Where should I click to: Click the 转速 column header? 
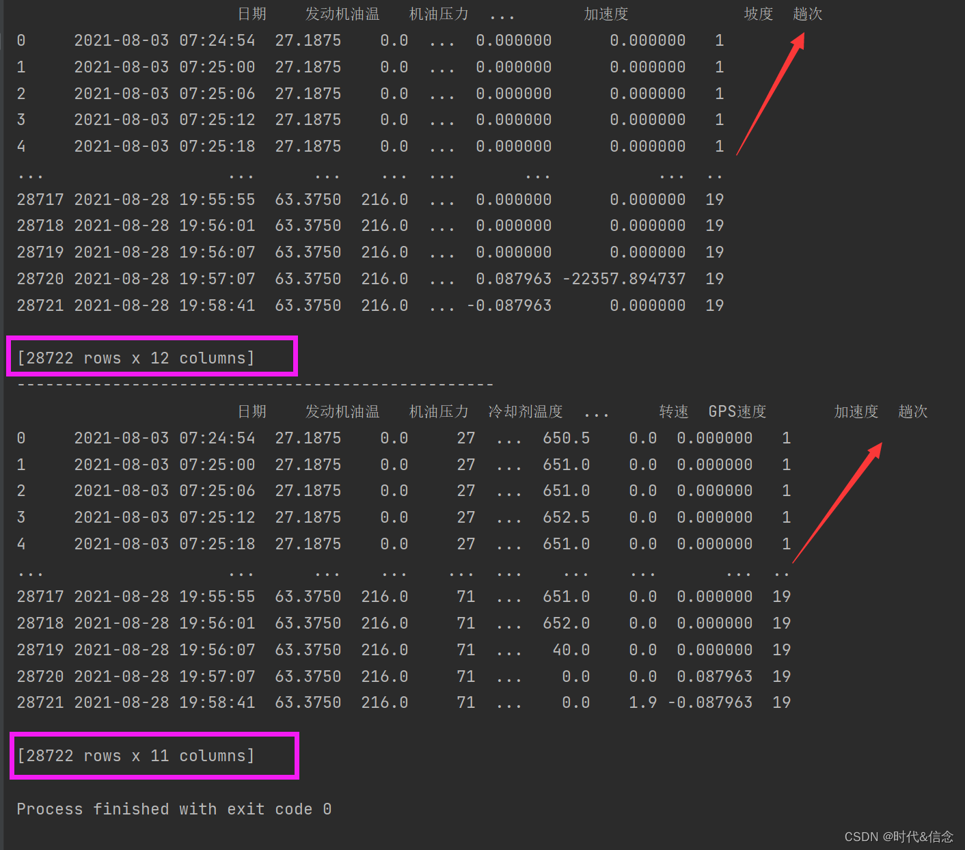pyautogui.click(x=674, y=411)
